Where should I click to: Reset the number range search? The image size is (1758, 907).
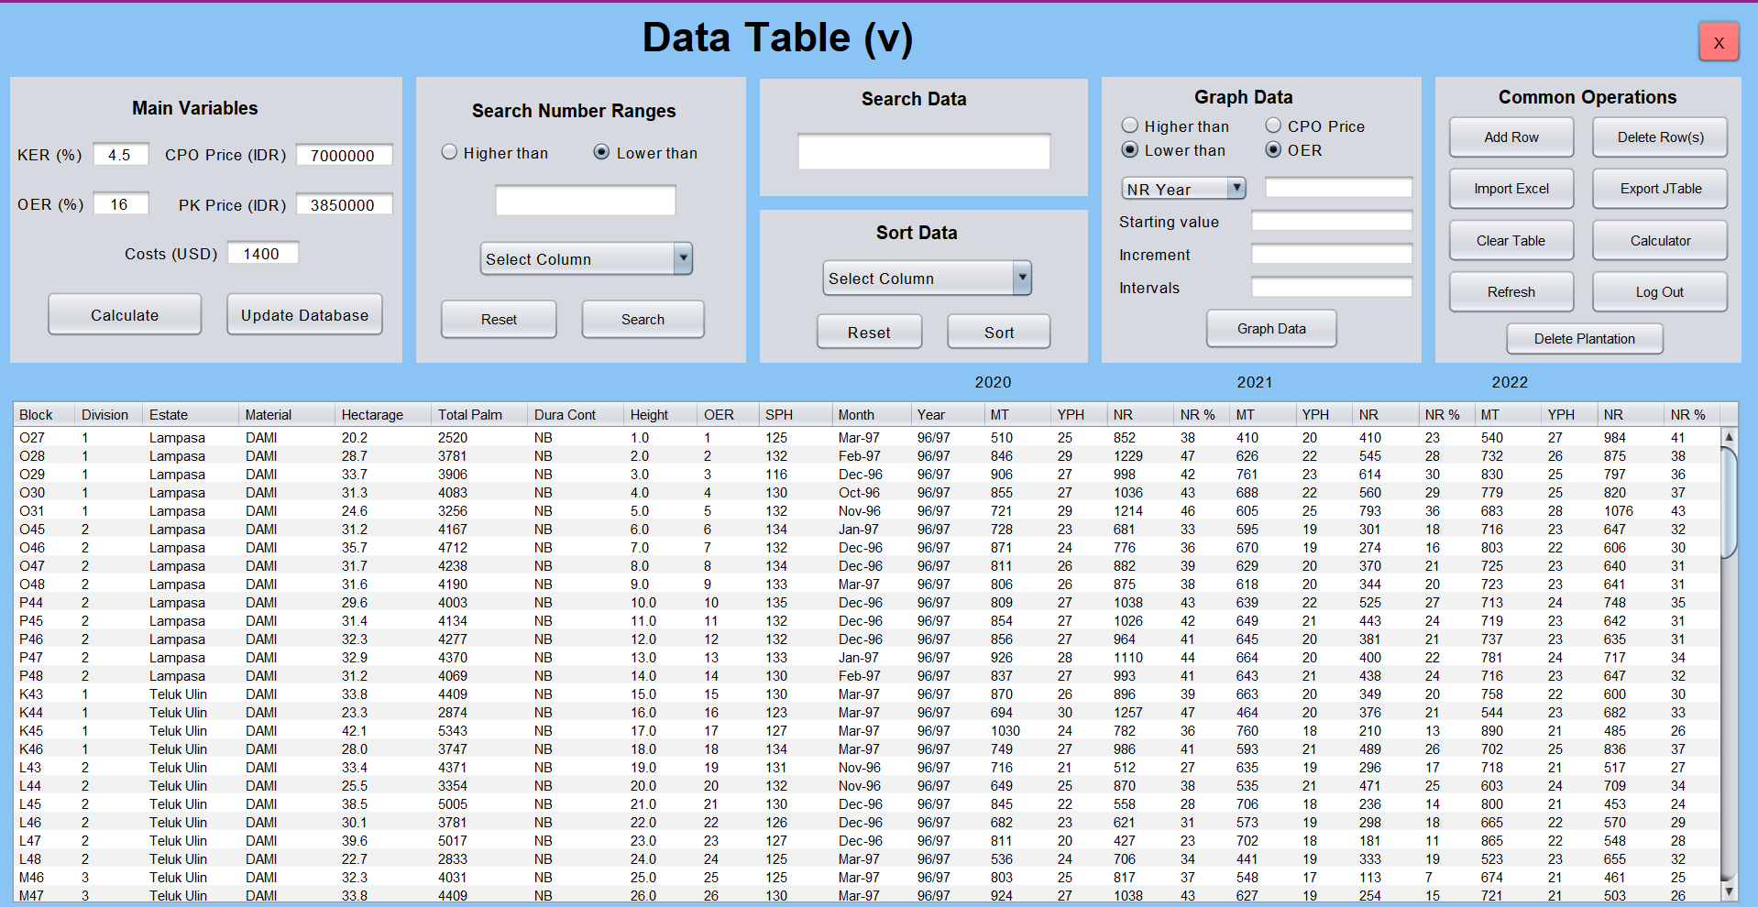(499, 319)
